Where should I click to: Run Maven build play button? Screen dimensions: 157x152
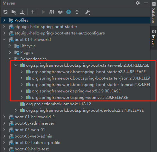click(x=43, y=12)
